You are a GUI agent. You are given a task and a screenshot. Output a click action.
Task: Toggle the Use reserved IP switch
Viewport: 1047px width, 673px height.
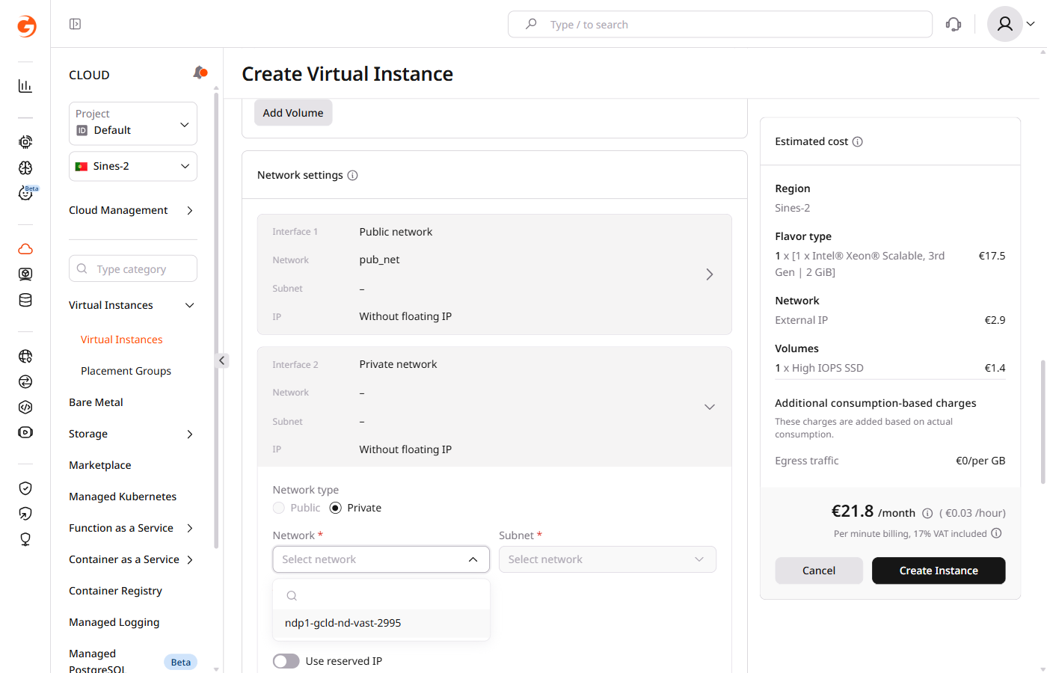pyautogui.click(x=286, y=661)
